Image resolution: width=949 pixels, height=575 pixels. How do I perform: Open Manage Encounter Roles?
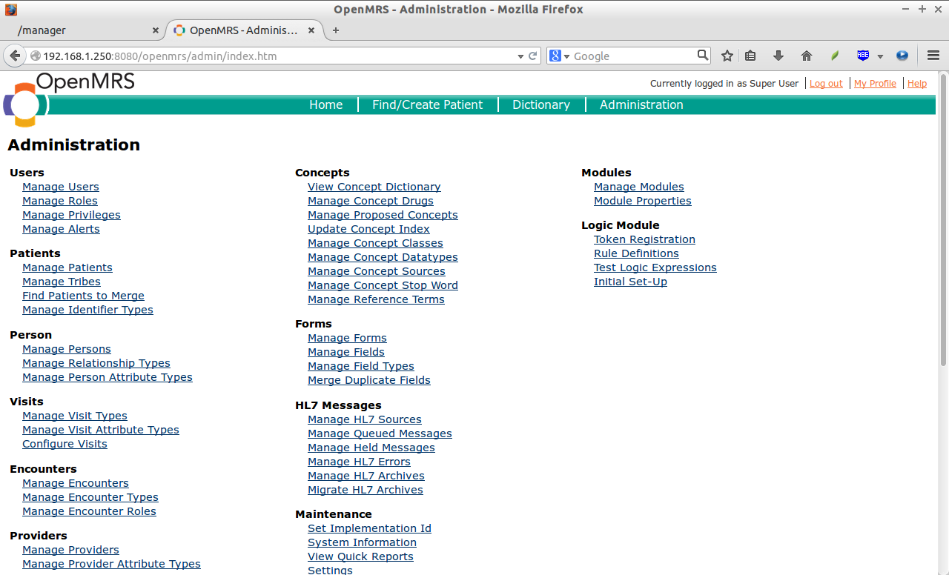tap(89, 511)
